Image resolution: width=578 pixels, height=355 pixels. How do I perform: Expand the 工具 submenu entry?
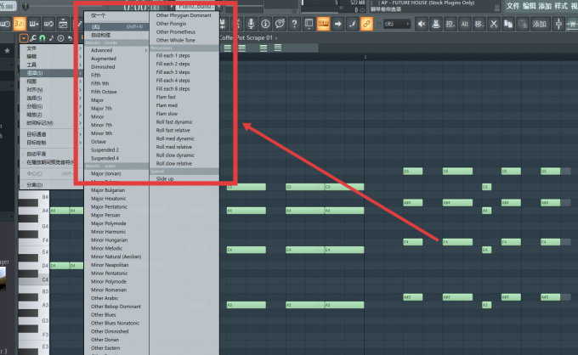coord(51,65)
